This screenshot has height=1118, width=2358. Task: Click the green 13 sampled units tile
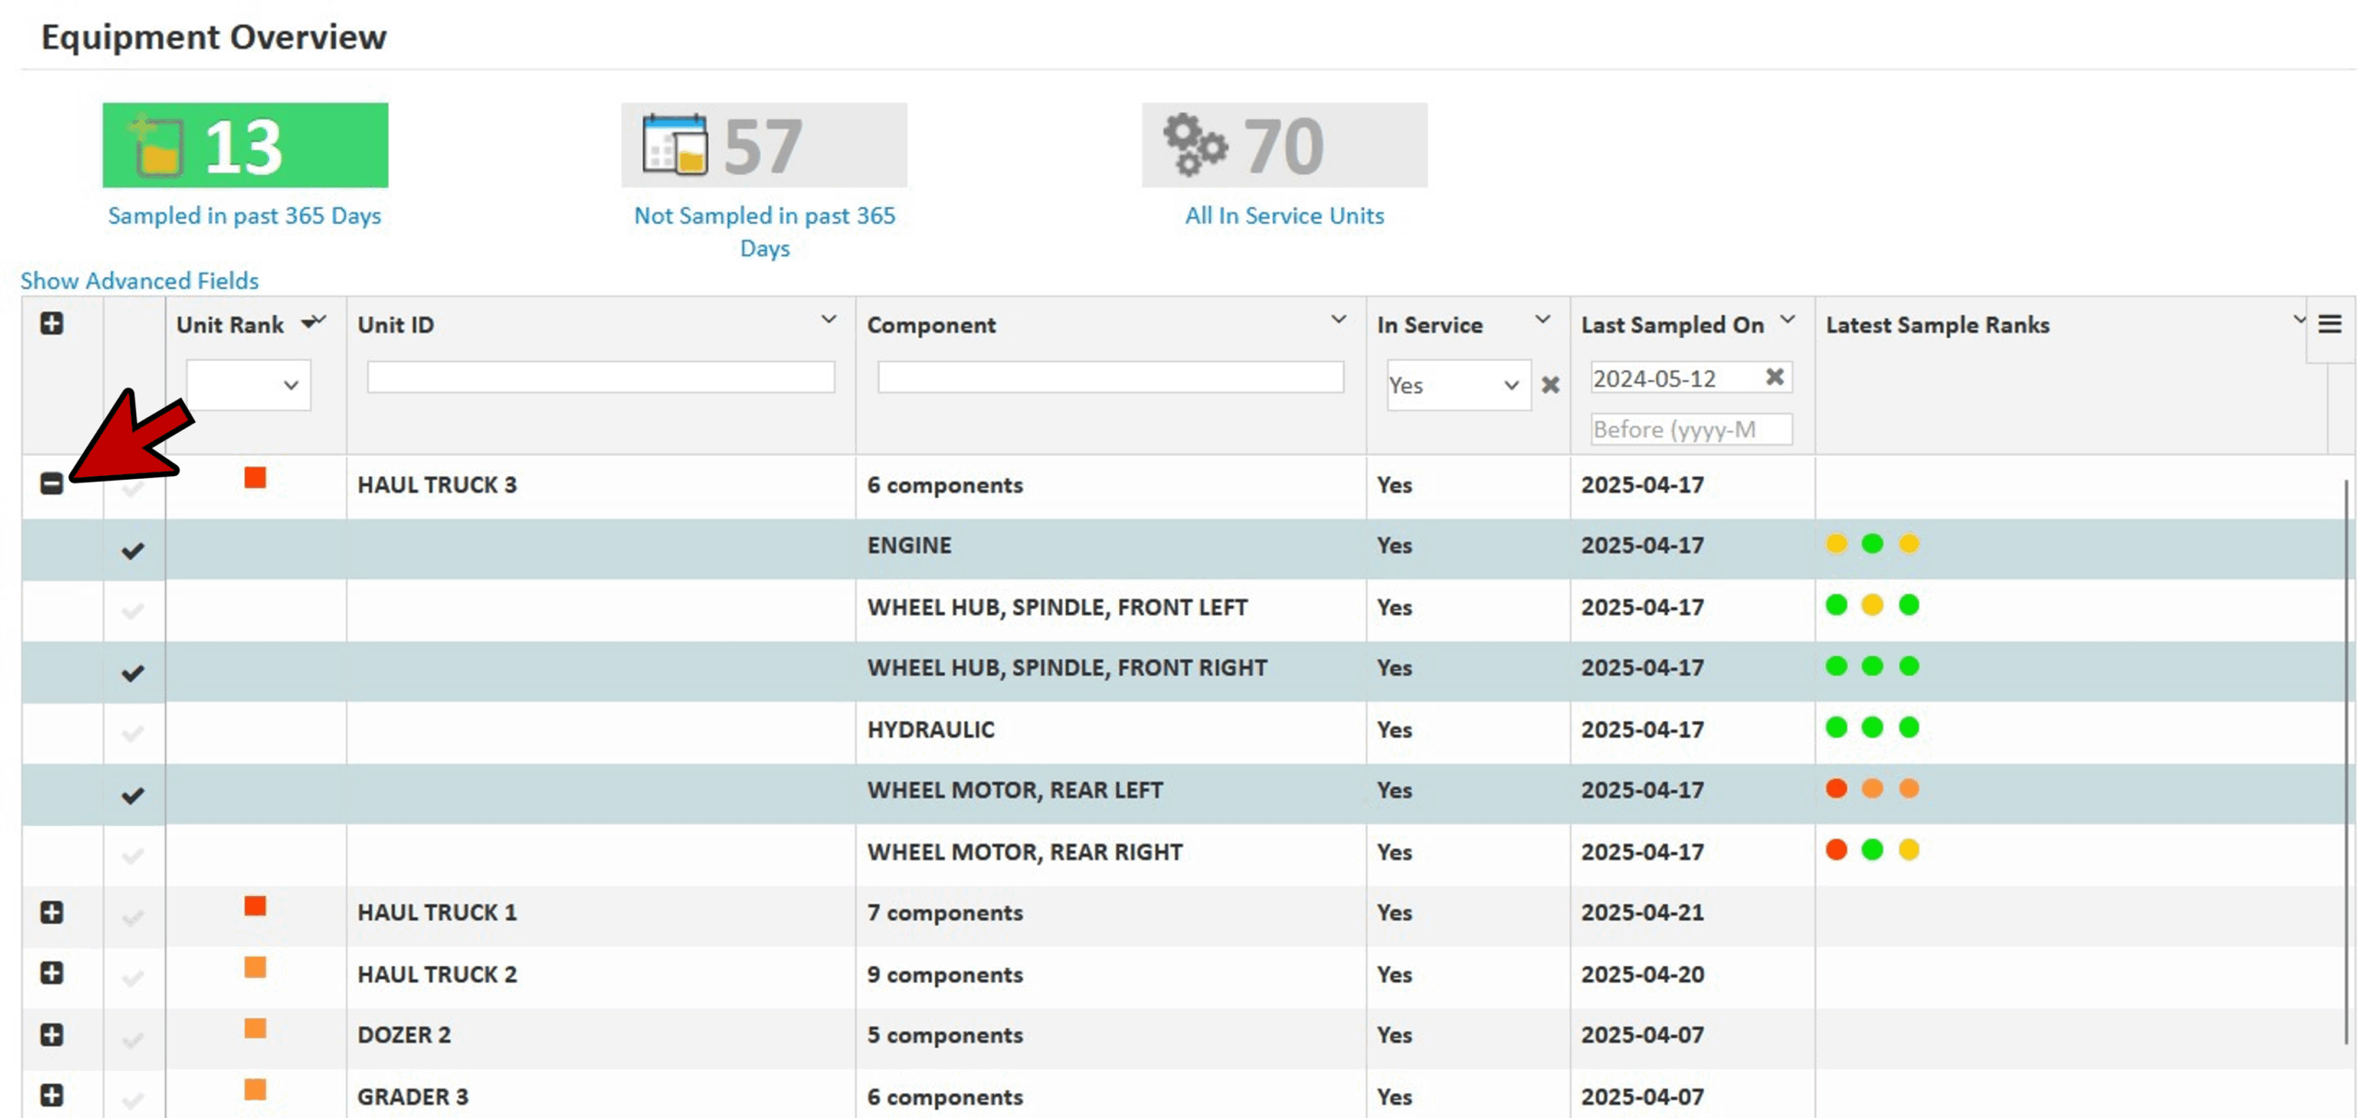coord(244,146)
